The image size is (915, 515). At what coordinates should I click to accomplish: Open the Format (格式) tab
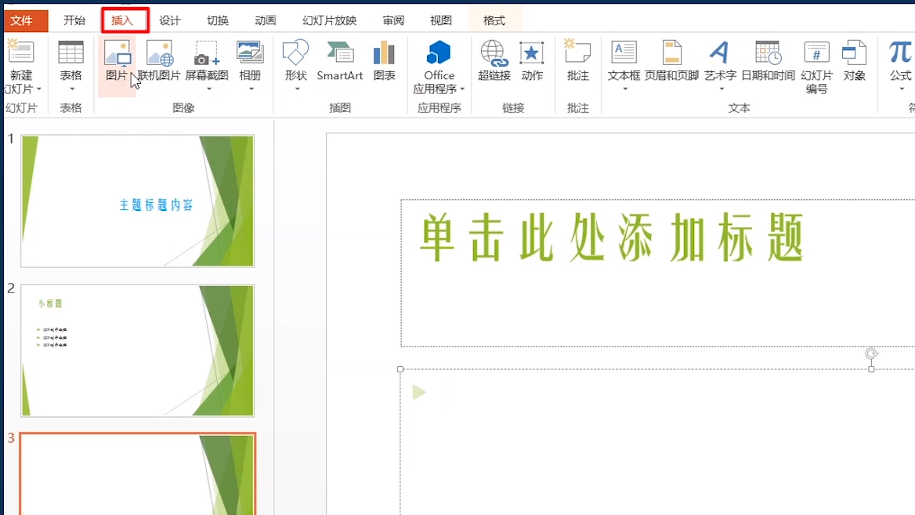click(x=494, y=20)
